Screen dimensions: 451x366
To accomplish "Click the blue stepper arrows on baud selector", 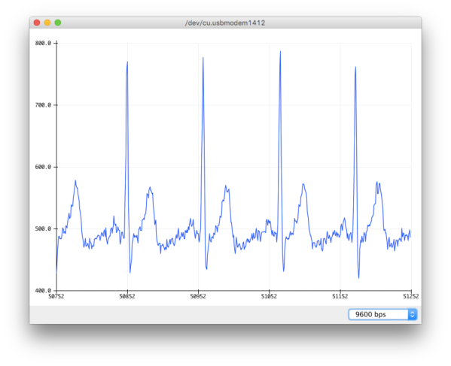I will coord(413,314).
